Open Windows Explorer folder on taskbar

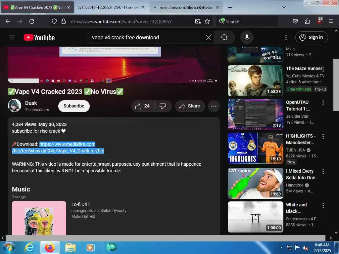click(71, 247)
